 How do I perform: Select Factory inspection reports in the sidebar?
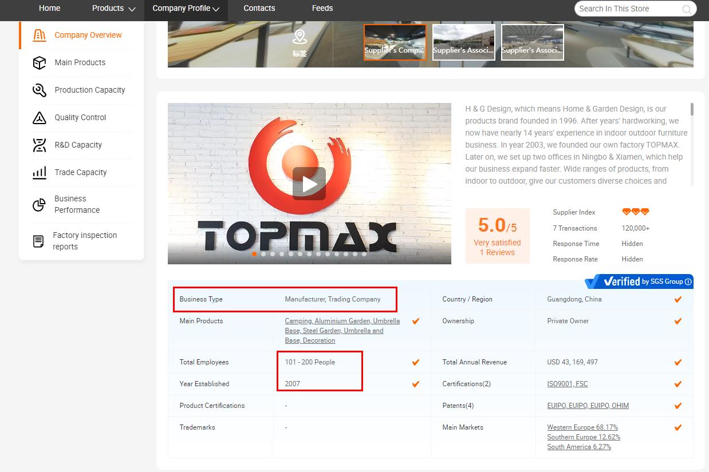pyautogui.click(x=85, y=241)
